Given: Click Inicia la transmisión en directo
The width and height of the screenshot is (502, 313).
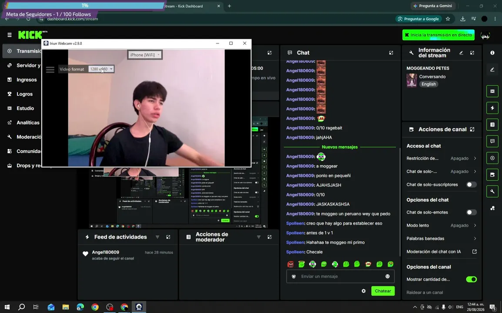Looking at the screenshot, I should 438,35.
